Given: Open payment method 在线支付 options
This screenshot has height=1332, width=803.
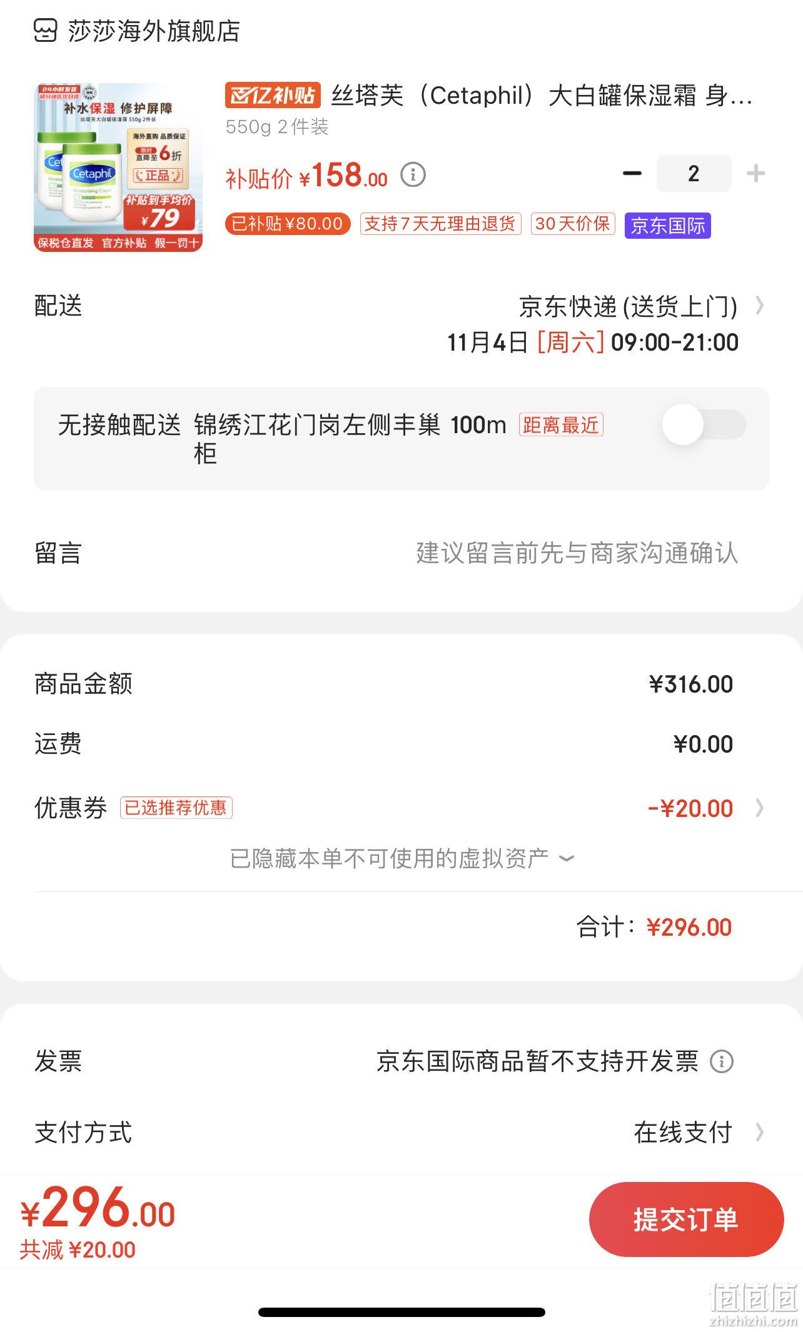Looking at the screenshot, I should 699,1132.
